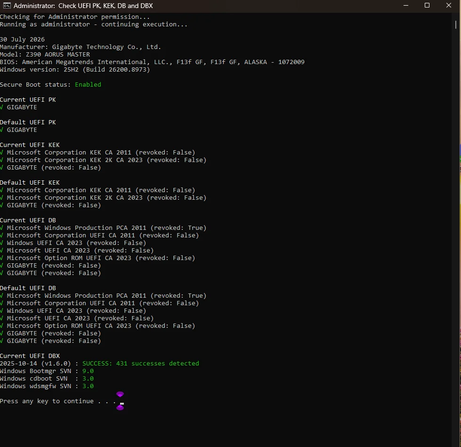Click the BIOS American Megatrends line
This screenshot has width=461, height=447.
152,62
